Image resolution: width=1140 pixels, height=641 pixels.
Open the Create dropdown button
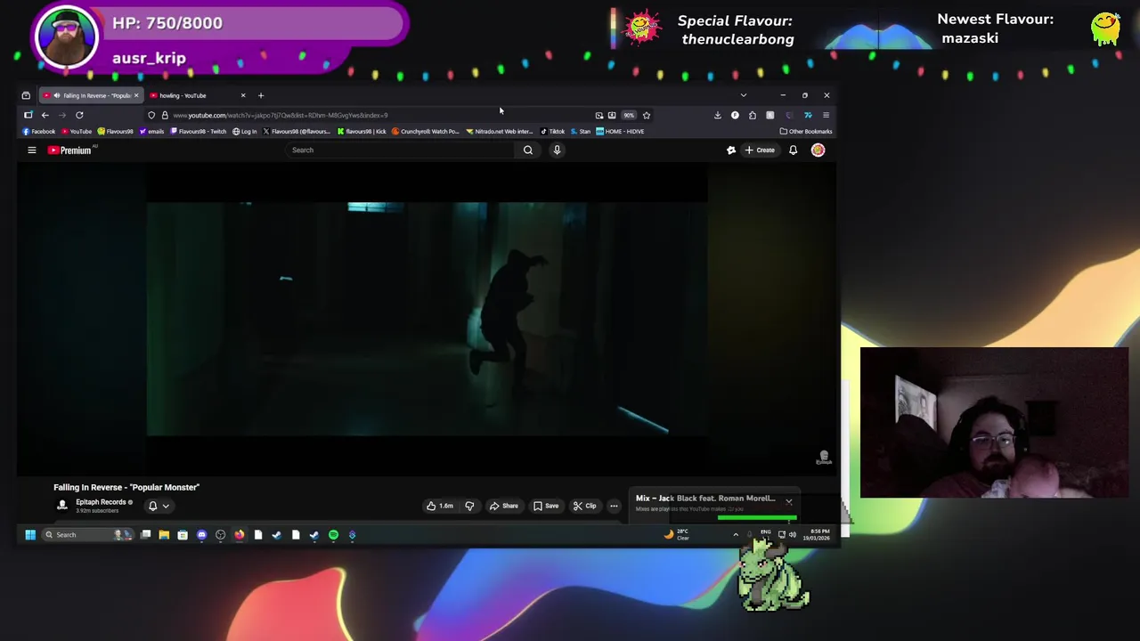click(760, 150)
